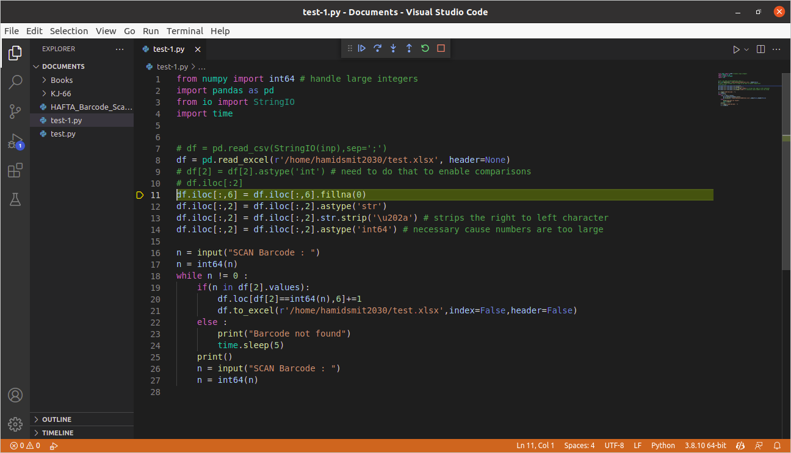This screenshot has height=453, width=791.
Task: Click on 'import pandas as pd' line
Action: point(225,91)
